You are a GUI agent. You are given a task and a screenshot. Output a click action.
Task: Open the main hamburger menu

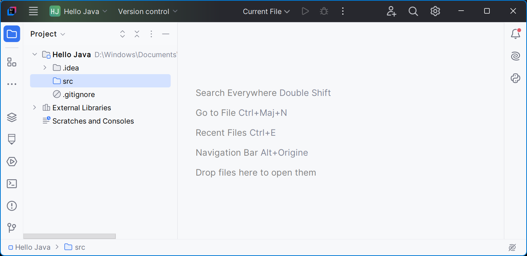point(34,11)
